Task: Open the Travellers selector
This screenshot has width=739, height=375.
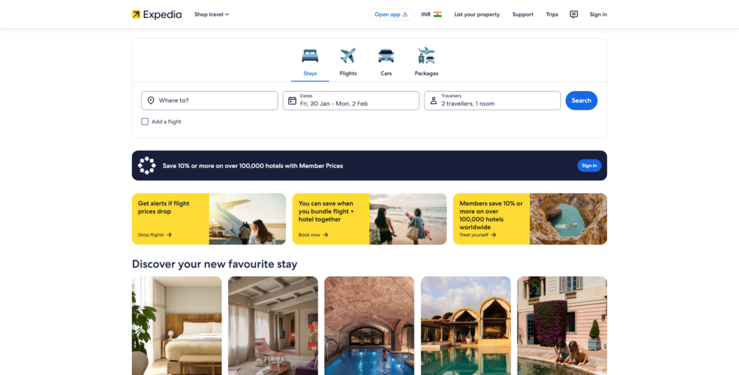Action: coord(492,100)
